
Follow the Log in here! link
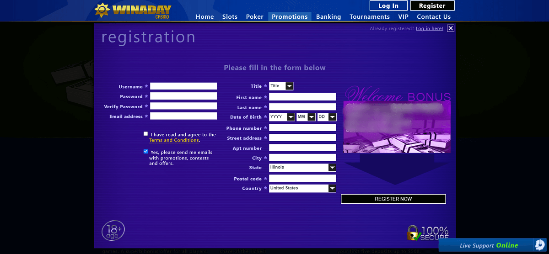coord(430,28)
